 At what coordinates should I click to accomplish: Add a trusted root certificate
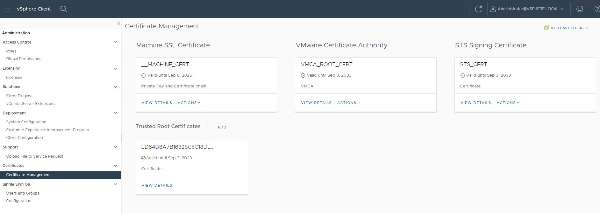coord(222,127)
